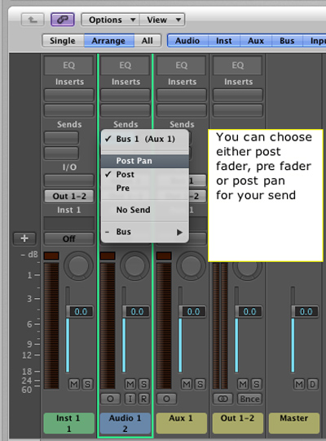
Task: Click the plus add channel strip button
Action: tap(24, 238)
